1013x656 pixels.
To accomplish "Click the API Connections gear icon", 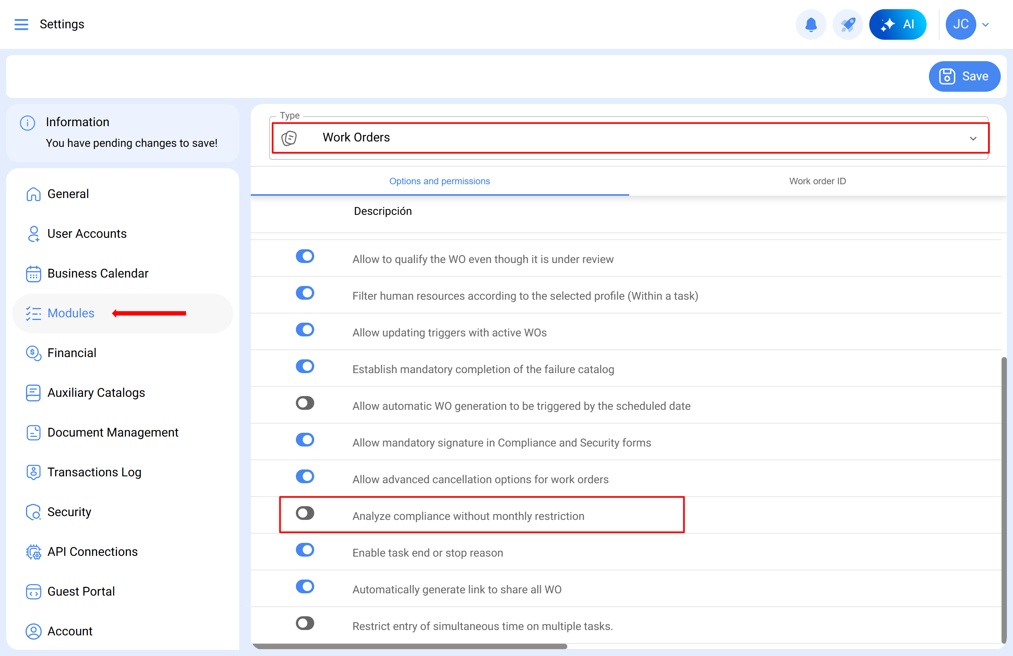I will click(33, 552).
